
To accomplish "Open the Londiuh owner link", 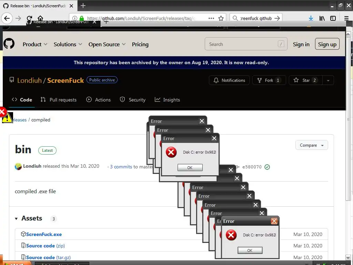I will [x=30, y=80].
